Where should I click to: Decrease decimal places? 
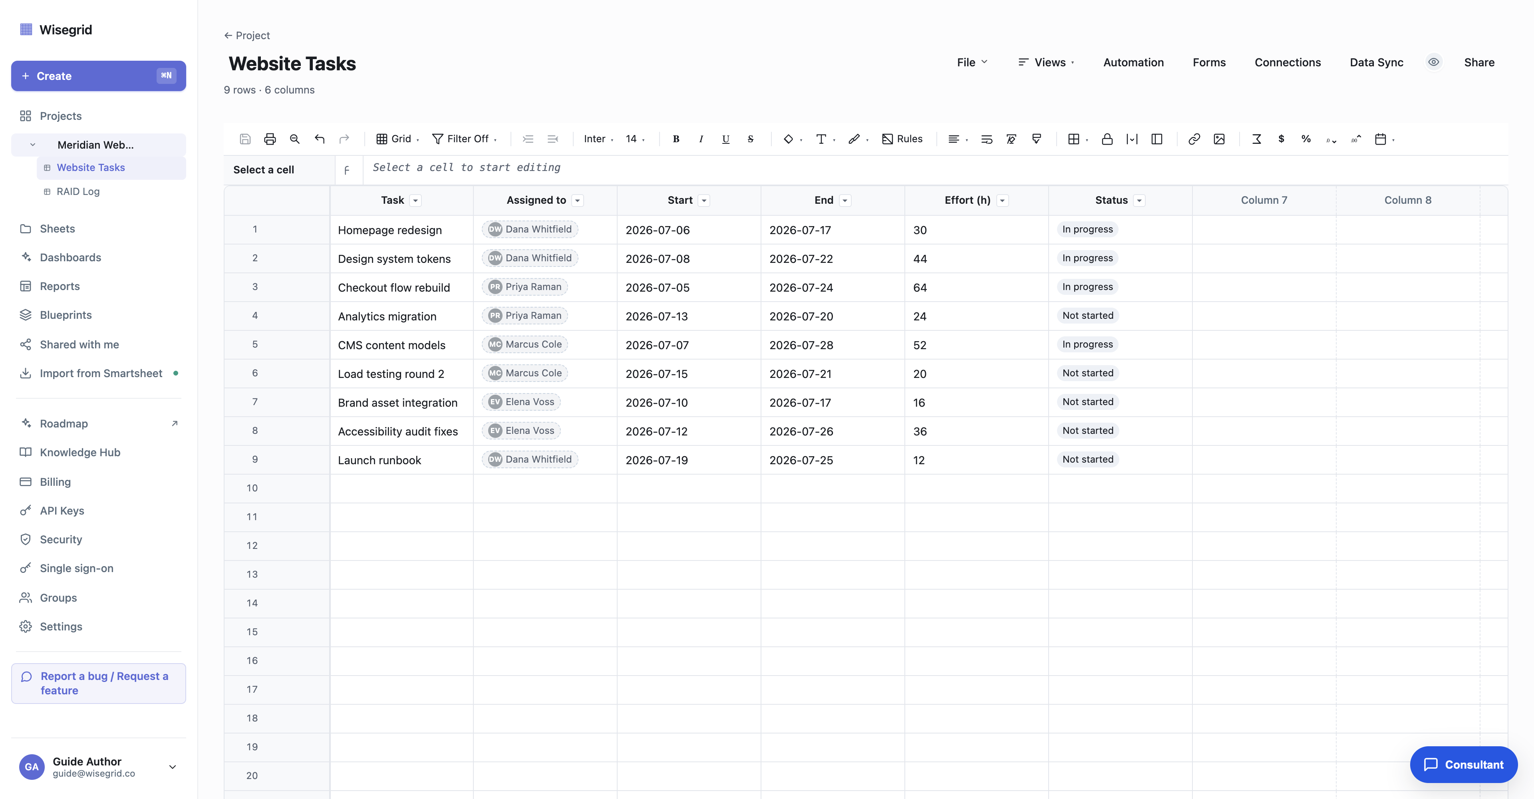(x=1331, y=139)
